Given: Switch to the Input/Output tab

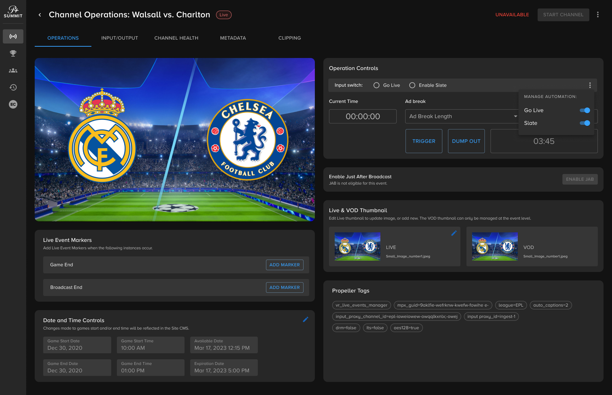Looking at the screenshot, I should [120, 38].
